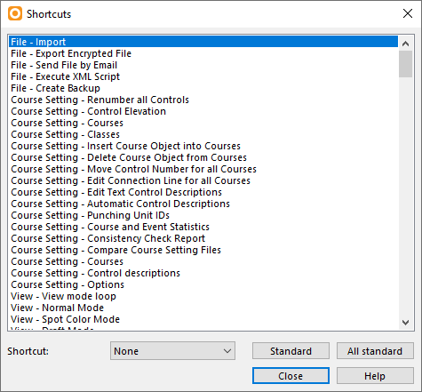Select 'View - Normal Mode'
This screenshot has width=422, height=392.
(x=203, y=308)
